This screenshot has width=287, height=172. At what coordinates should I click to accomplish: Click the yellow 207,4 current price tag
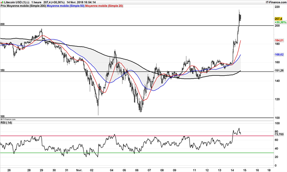pyautogui.click(x=279, y=19)
